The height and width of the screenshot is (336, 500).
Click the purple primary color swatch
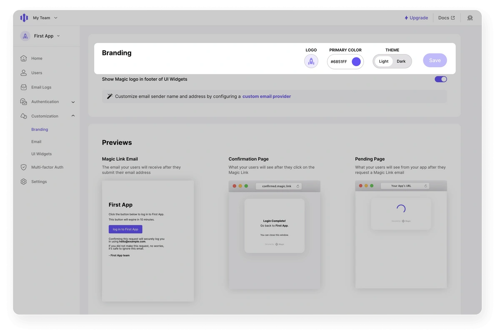(356, 62)
